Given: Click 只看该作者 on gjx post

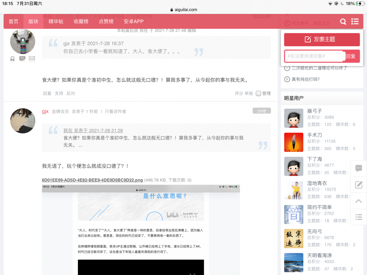Looking at the screenshot, I should tap(115, 112).
